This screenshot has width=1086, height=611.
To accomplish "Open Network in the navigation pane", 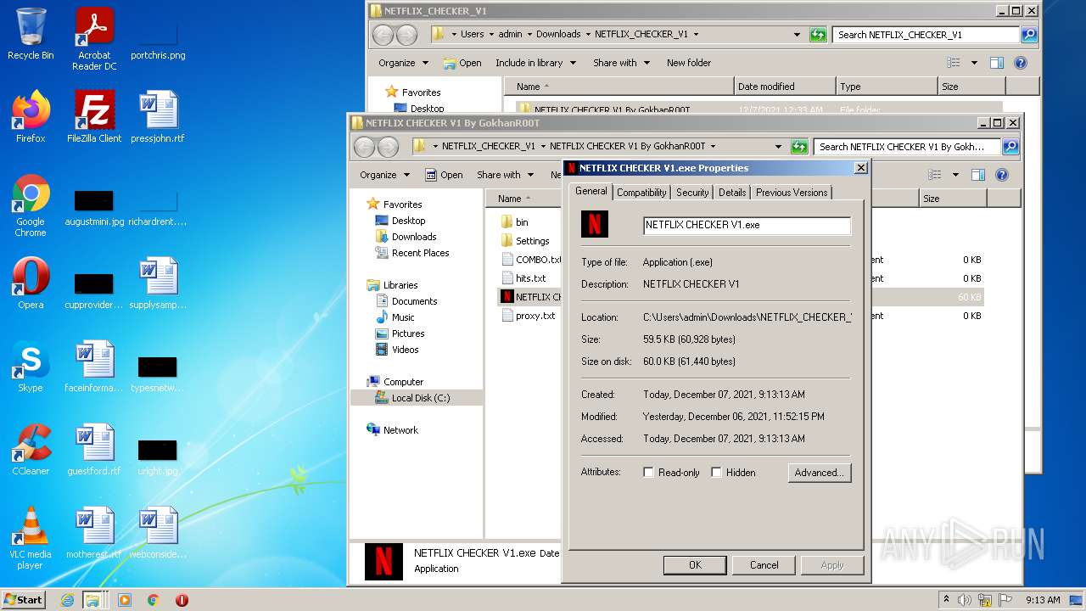I will point(400,430).
